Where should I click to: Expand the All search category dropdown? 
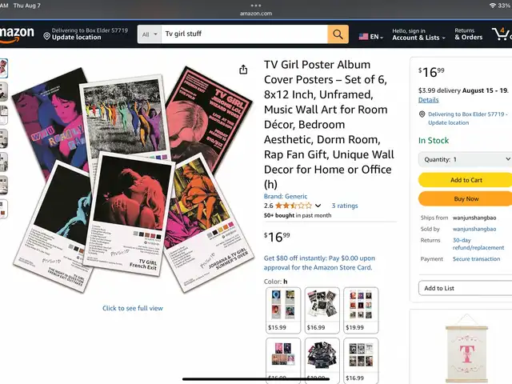[x=150, y=34]
